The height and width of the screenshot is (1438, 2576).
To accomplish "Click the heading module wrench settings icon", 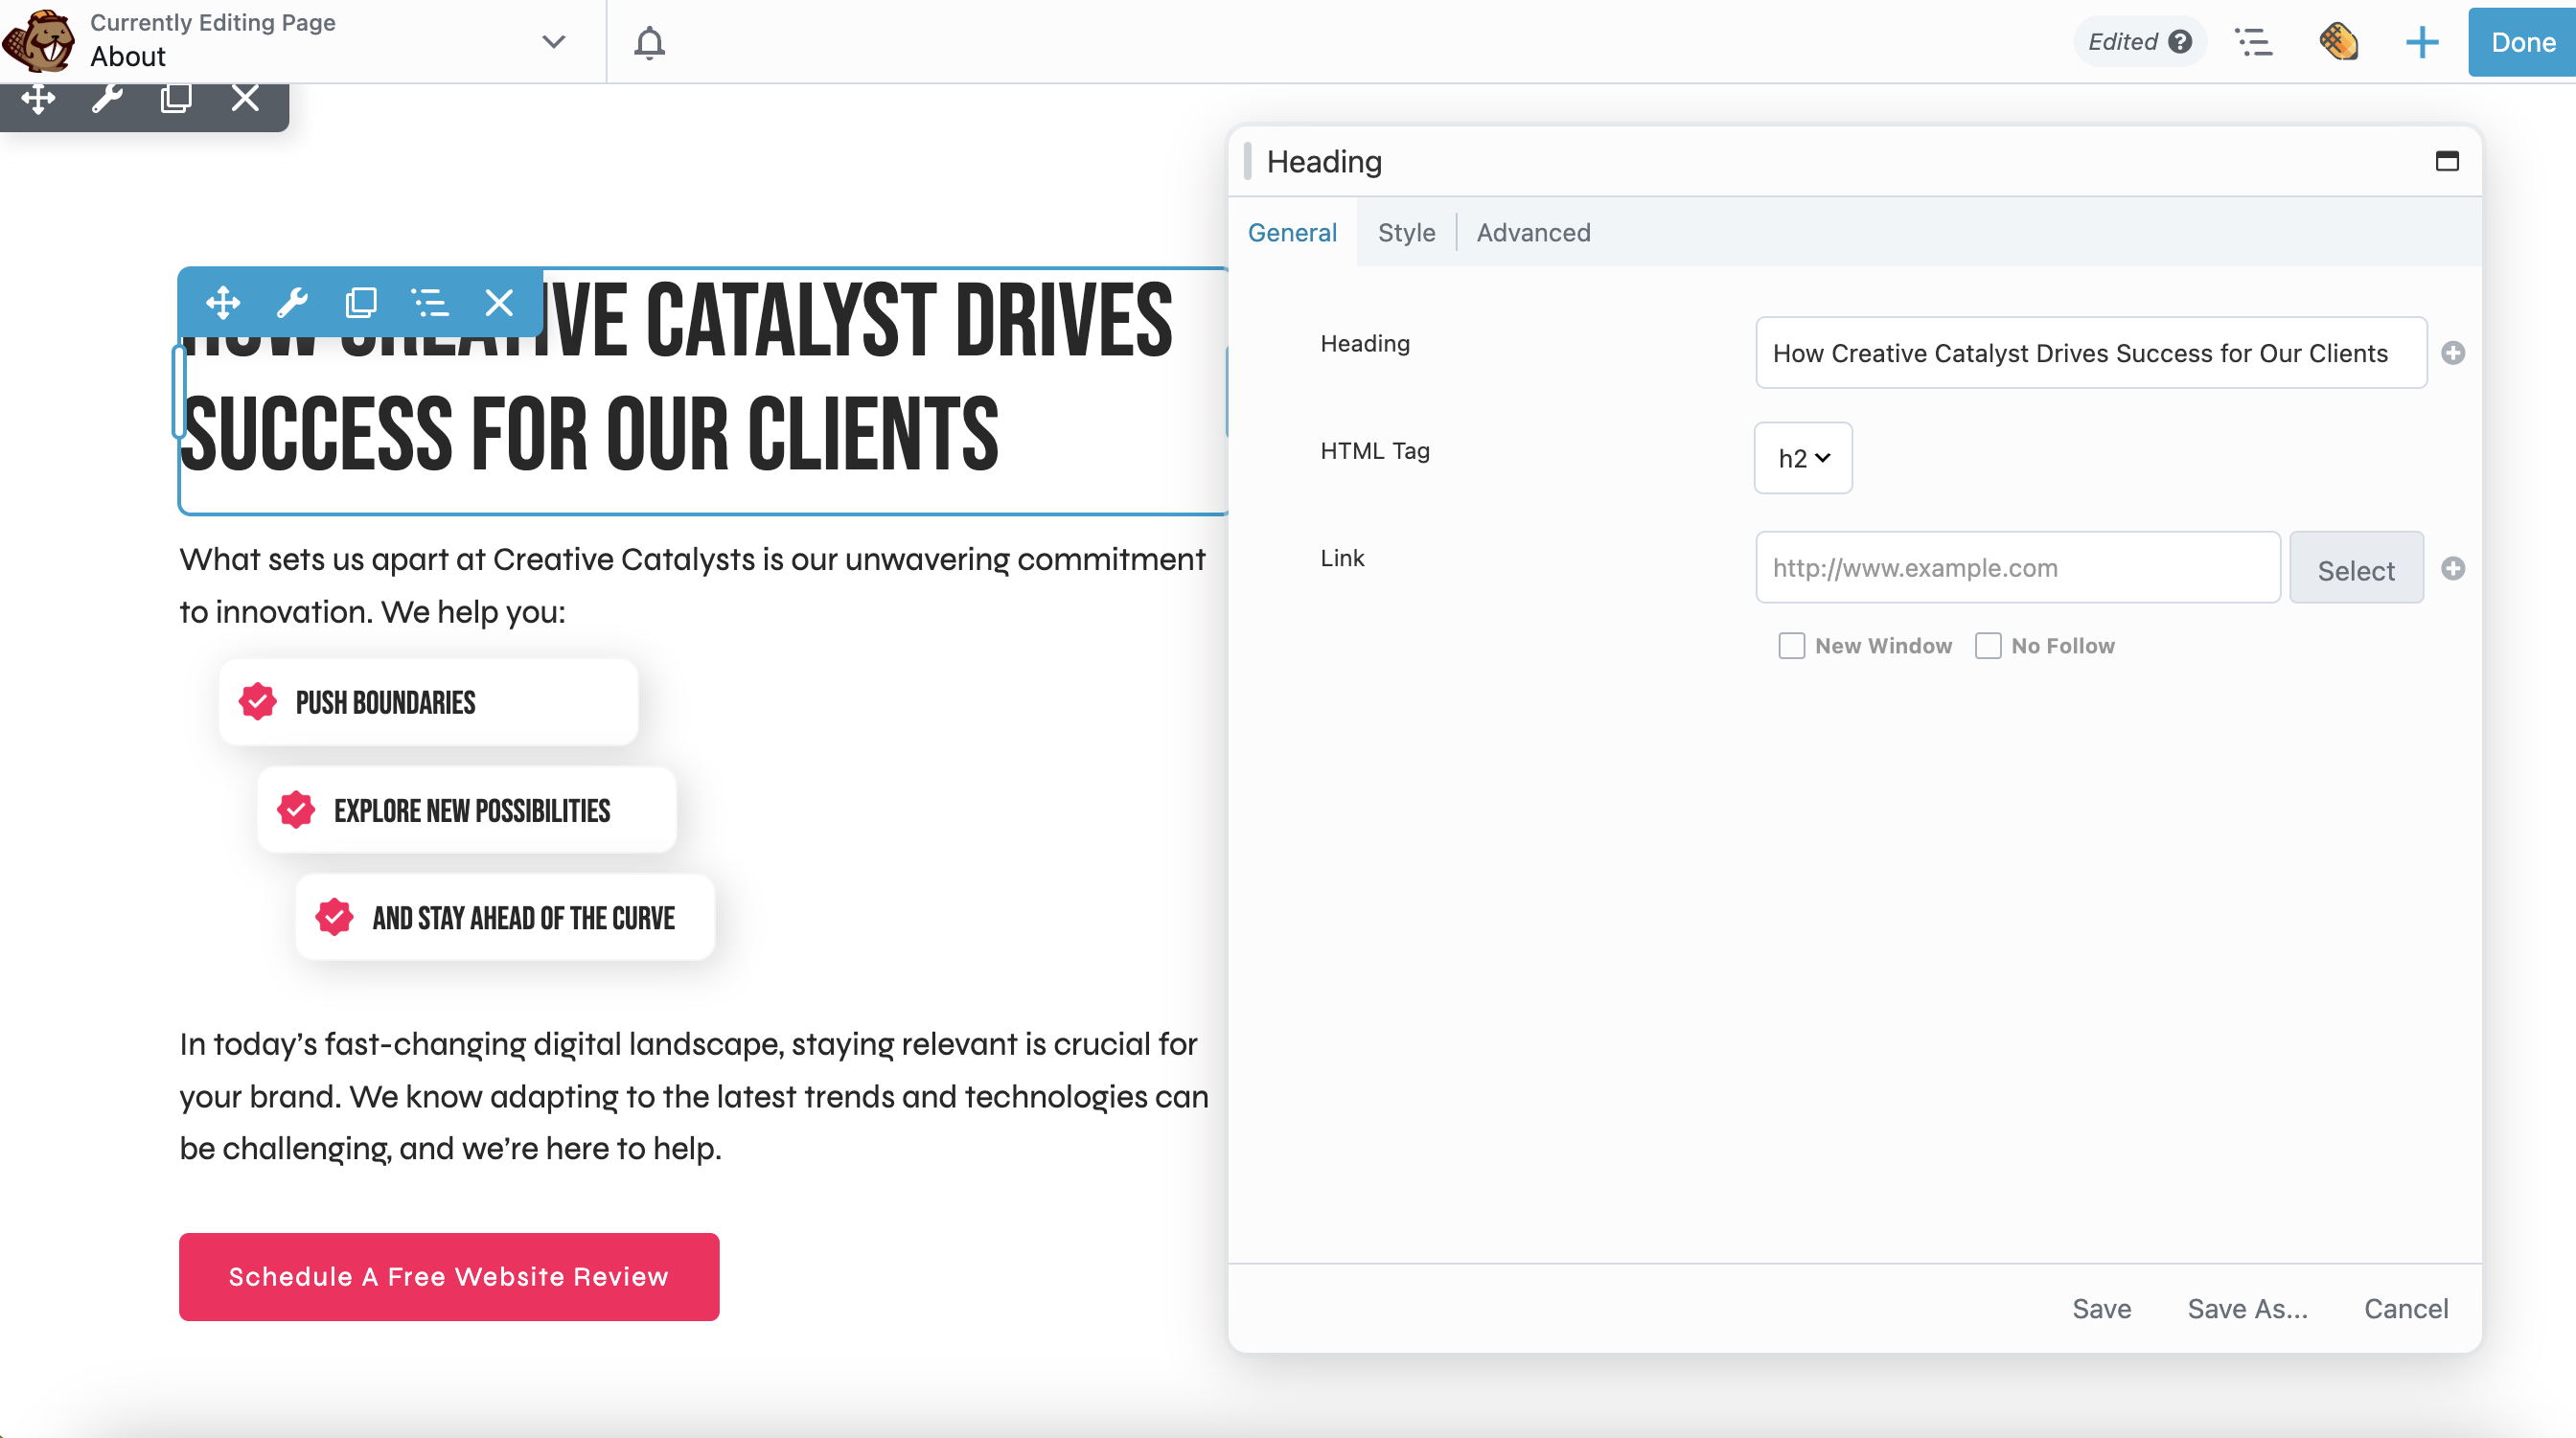I will 292,302.
